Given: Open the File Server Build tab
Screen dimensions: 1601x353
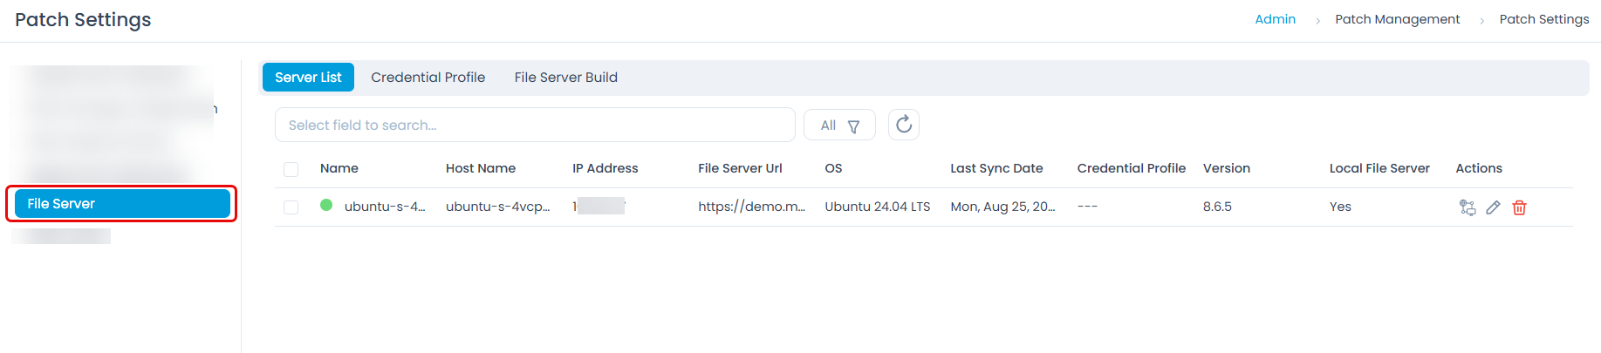Looking at the screenshot, I should tap(565, 78).
